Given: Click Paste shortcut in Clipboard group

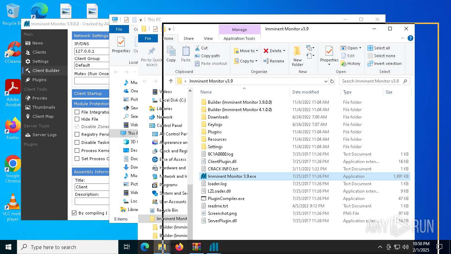Looking at the screenshot, I should click(211, 64).
